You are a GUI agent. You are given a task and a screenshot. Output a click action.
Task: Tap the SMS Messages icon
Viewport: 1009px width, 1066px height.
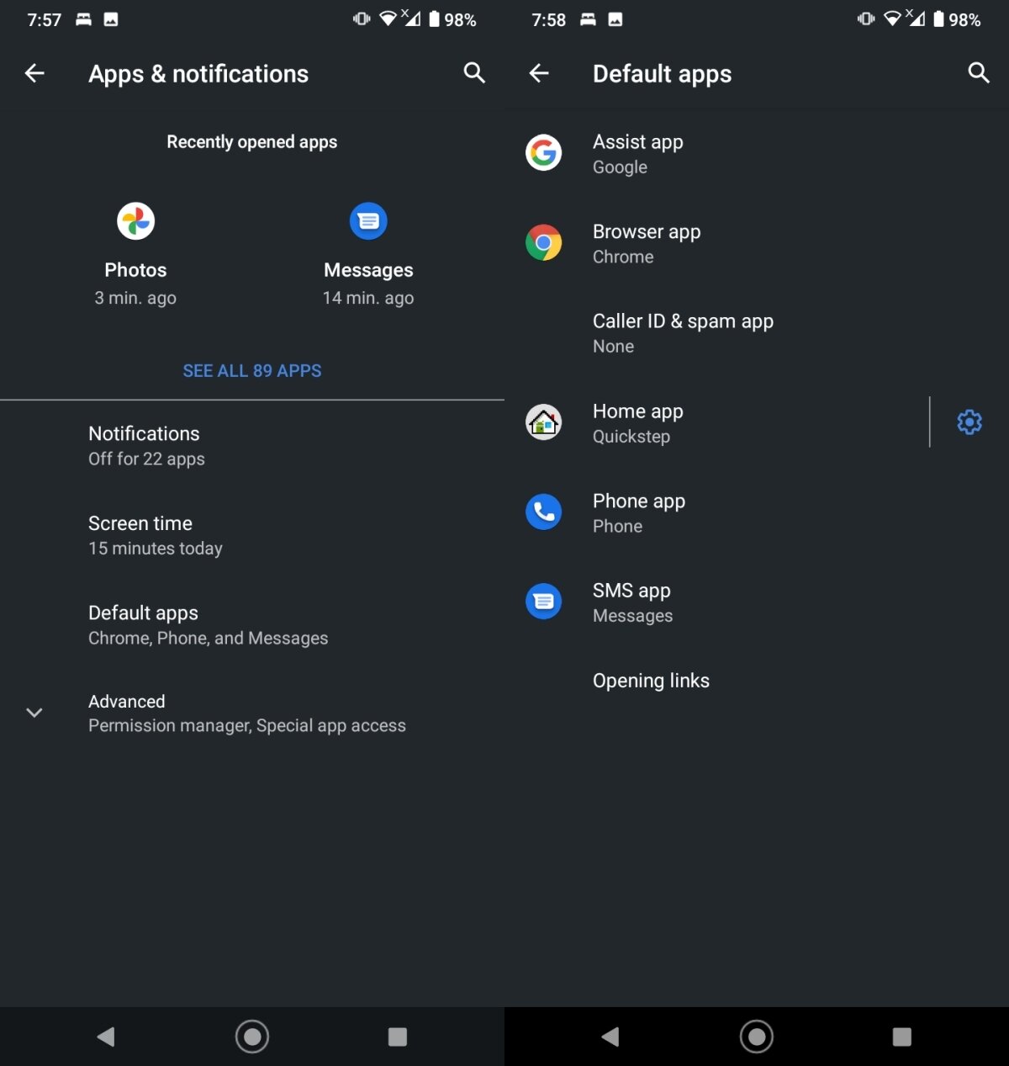coord(543,601)
